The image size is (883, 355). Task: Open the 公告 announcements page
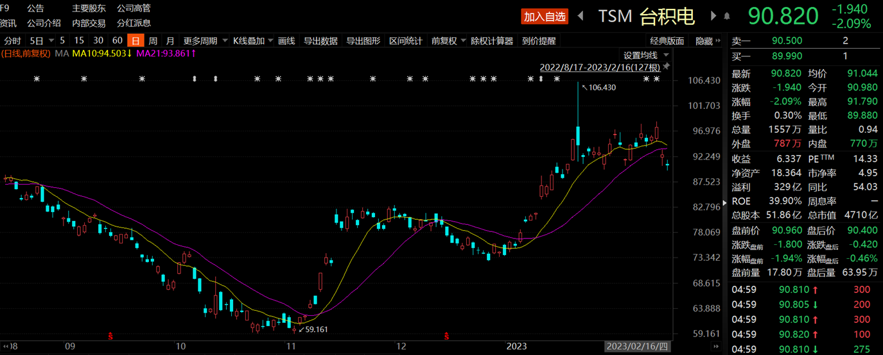[x=36, y=8]
